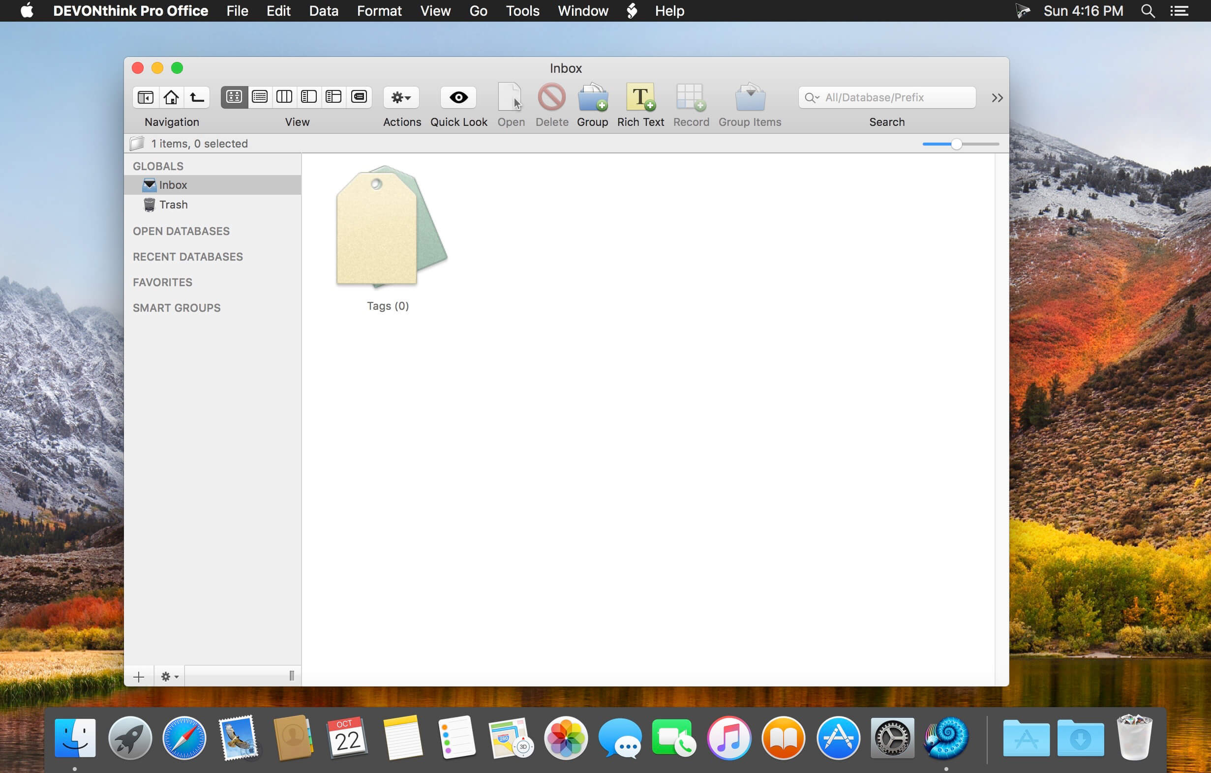
Task: Click the Delete toolbar icon
Action: pyautogui.click(x=552, y=97)
